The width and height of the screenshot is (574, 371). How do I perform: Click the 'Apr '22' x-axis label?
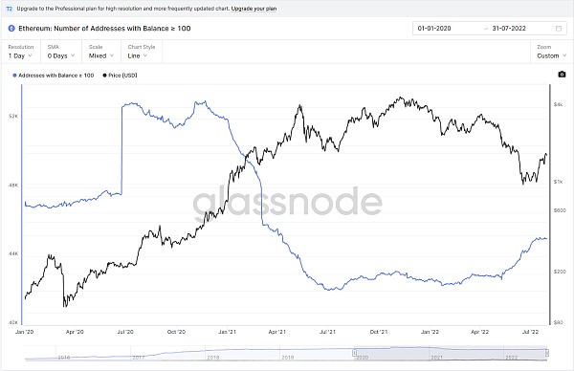coord(479,332)
